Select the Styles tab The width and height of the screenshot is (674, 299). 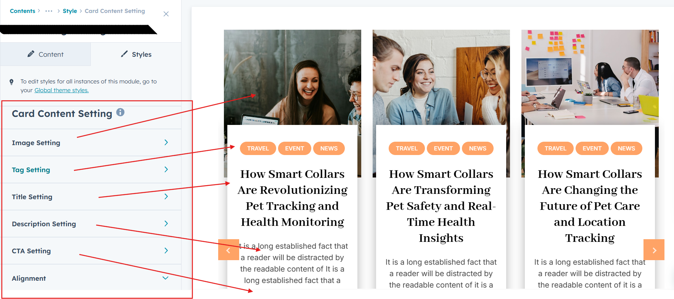tap(136, 54)
